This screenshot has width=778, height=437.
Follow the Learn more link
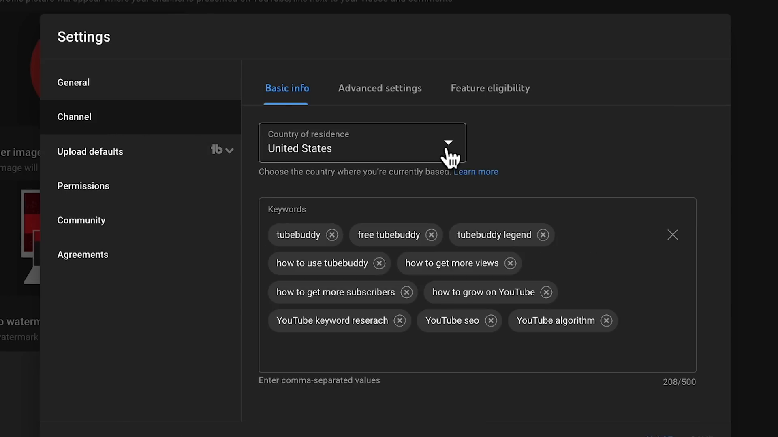(x=476, y=172)
